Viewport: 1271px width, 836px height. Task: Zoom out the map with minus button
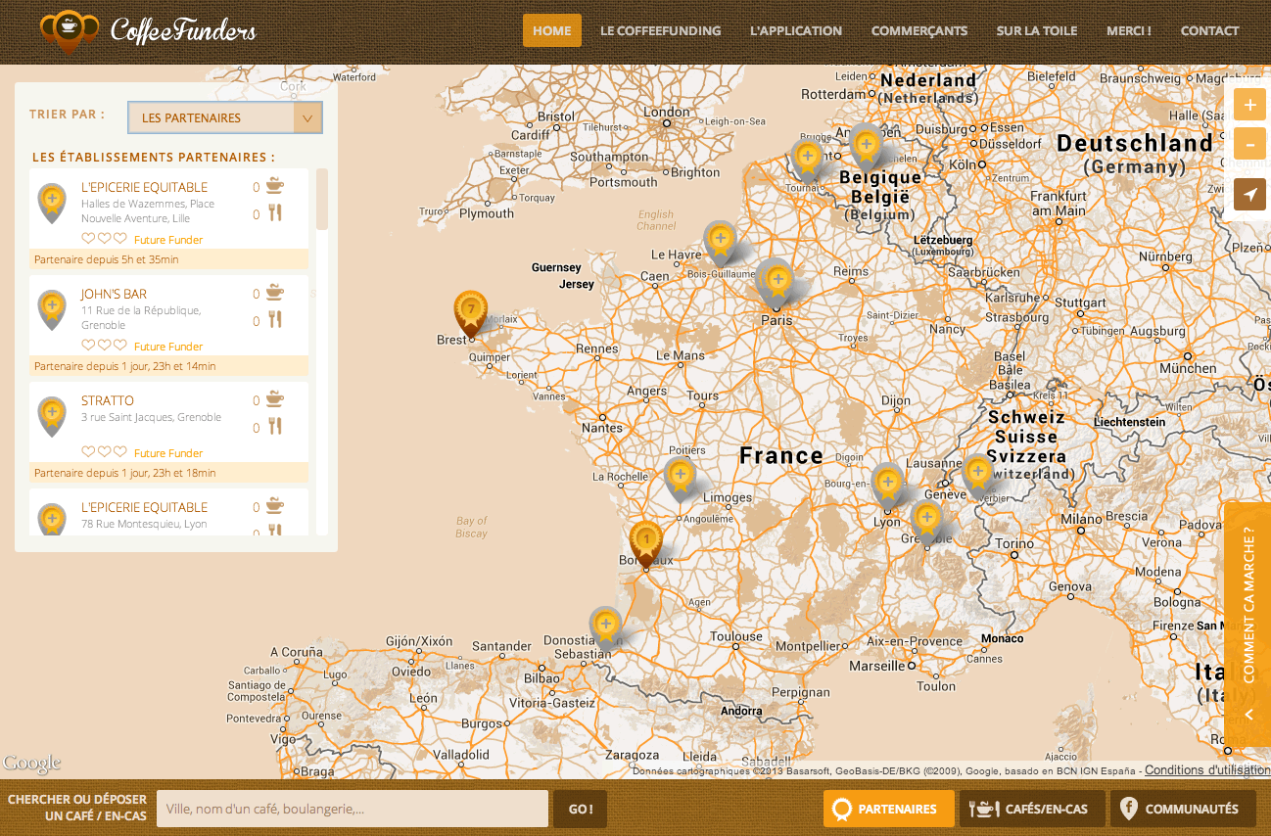pyautogui.click(x=1249, y=144)
